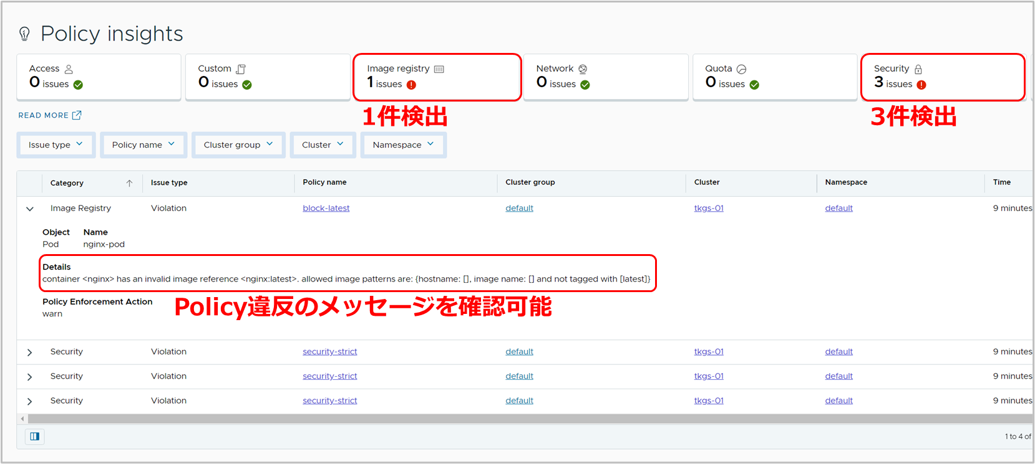Open the block-latest policy link
Image resolution: width=1035 pixels, height=464 pixels.
[326, 208]
